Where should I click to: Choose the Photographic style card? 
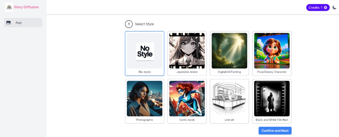coord(145,101)
